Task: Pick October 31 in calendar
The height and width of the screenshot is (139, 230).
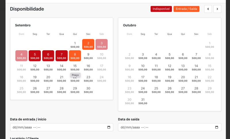Action: coord(143,101)
